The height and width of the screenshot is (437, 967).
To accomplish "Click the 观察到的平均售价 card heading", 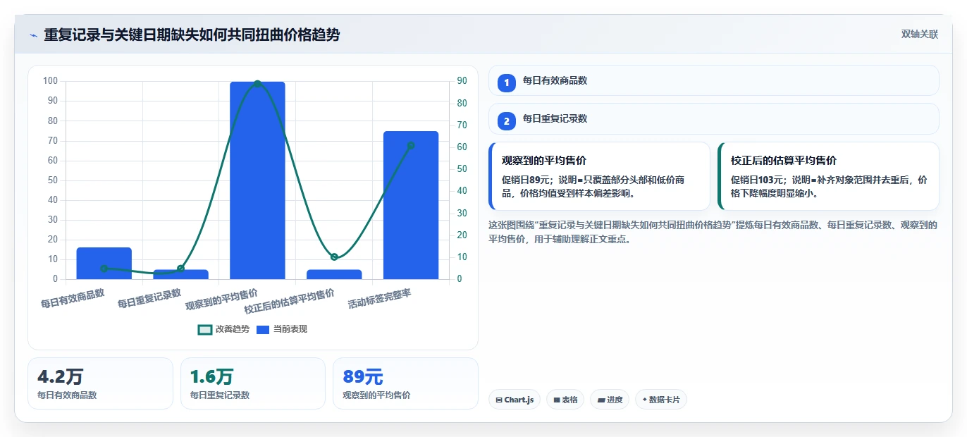I will tap(544, 161).
